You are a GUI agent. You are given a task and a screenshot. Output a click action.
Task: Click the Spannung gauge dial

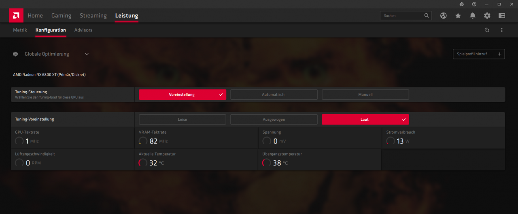point(267,141)
